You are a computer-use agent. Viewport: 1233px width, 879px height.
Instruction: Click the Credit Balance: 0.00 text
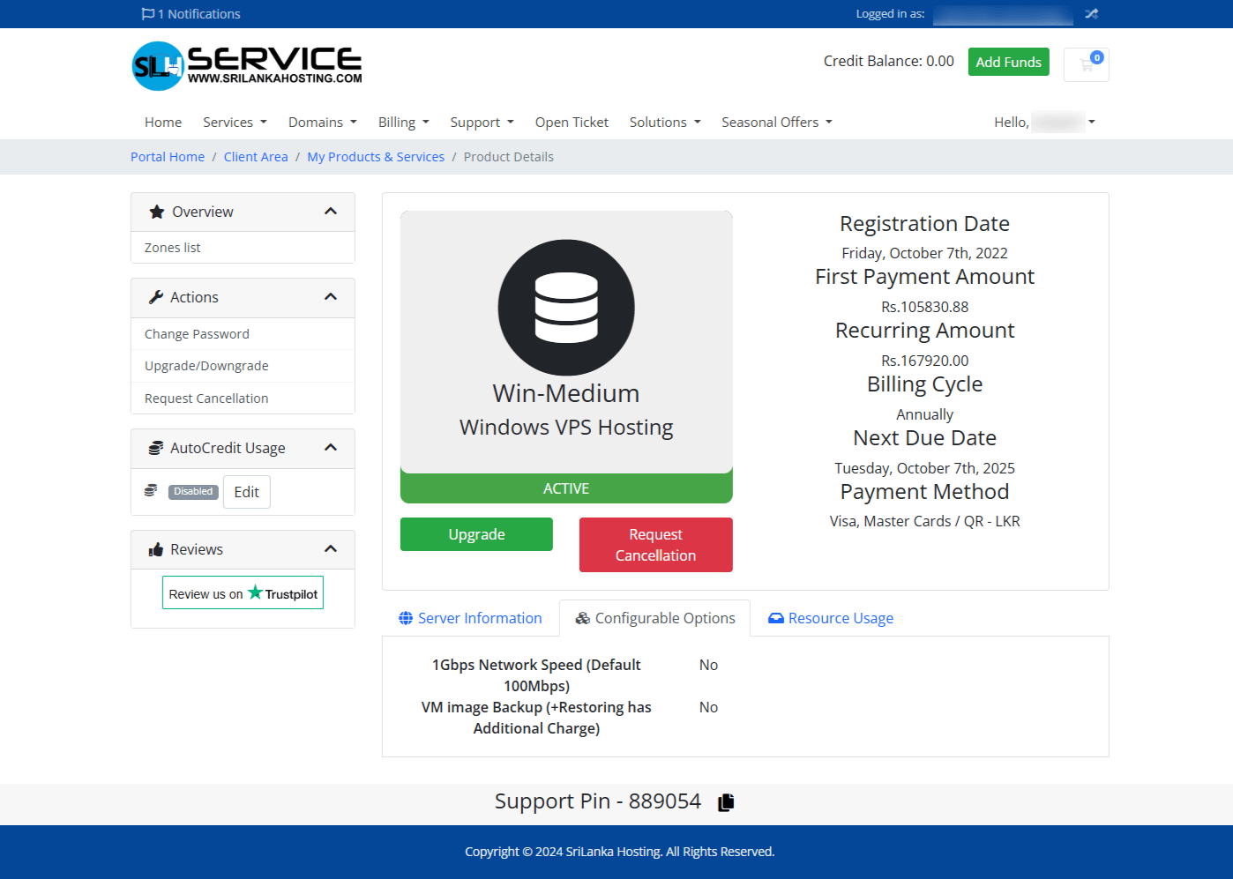tap(889, 61)
